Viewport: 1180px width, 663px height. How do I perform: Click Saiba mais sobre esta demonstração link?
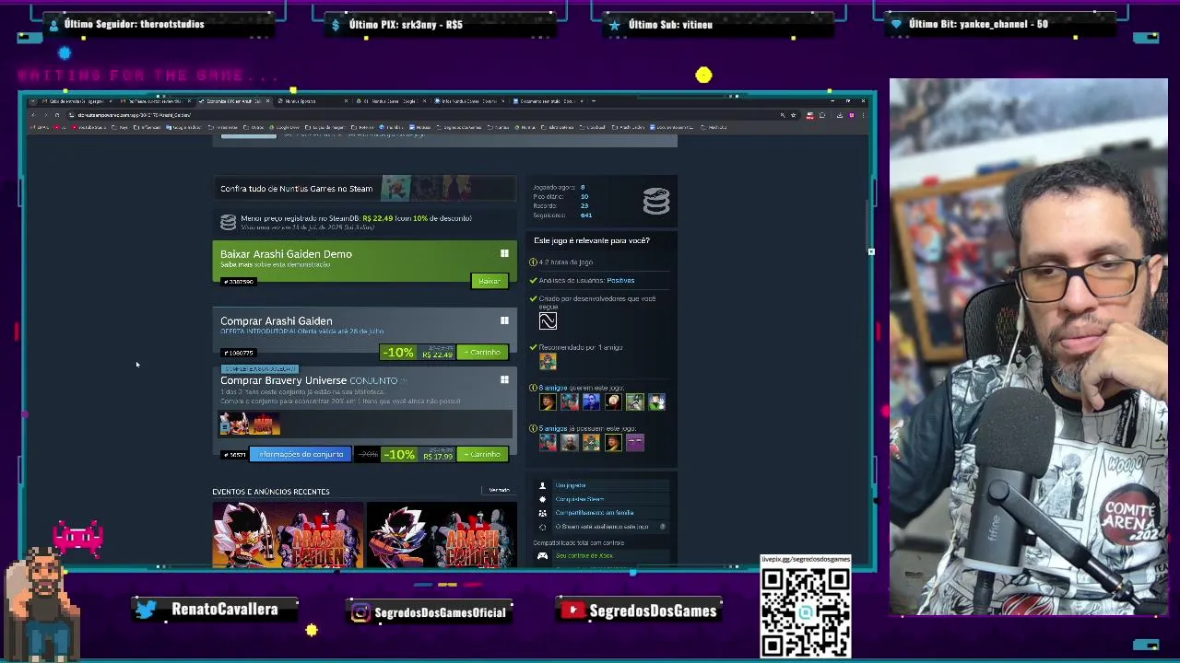(x=275, y=265)
